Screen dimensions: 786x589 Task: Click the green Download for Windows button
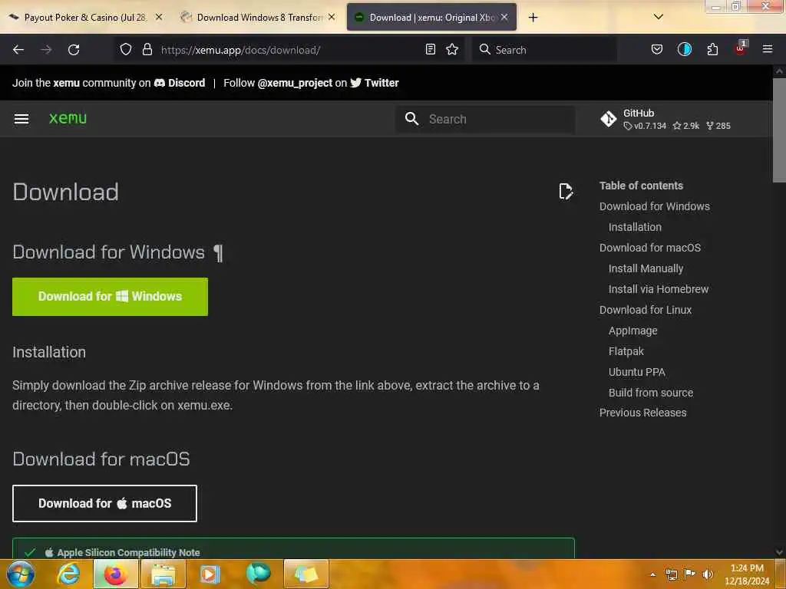click(x=110, y=297)
